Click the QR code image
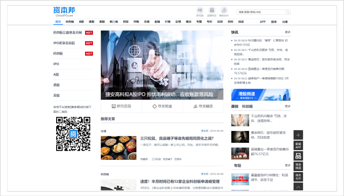 point(73,134)
